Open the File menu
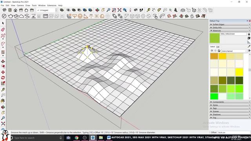The width and height of the screenshot is (251, 141). (x=2, y=5)
